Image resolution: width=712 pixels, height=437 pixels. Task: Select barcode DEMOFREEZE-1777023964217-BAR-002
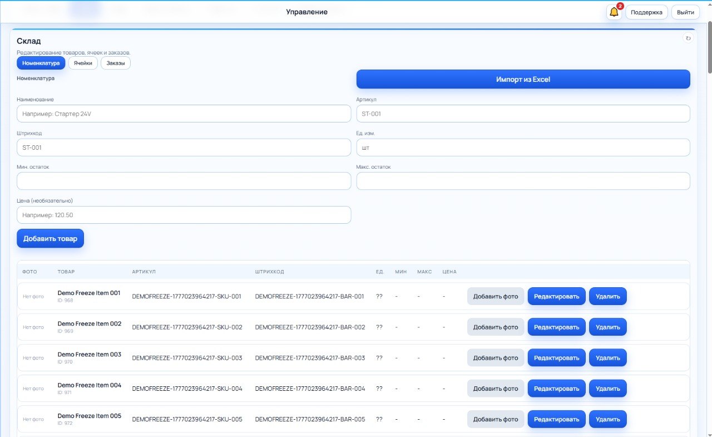coord(310,327)
